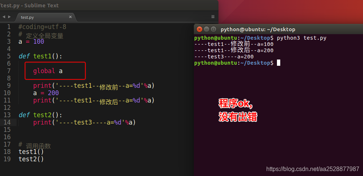Click the terminal title python@ubuntu: ~/Desktop
The height and width of the screenshot is (176, 363).
tap(258, 30)
